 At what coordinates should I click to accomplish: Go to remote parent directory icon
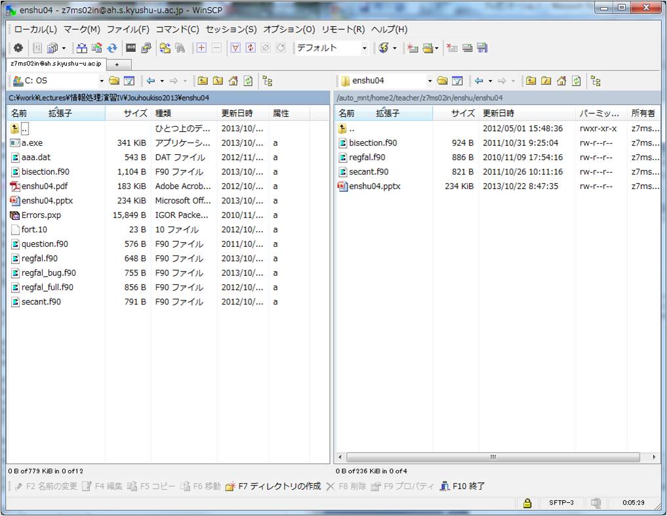[x=531, y=81]
